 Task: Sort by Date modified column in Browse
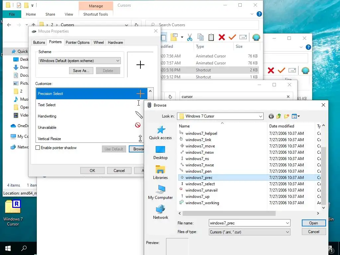282,126
